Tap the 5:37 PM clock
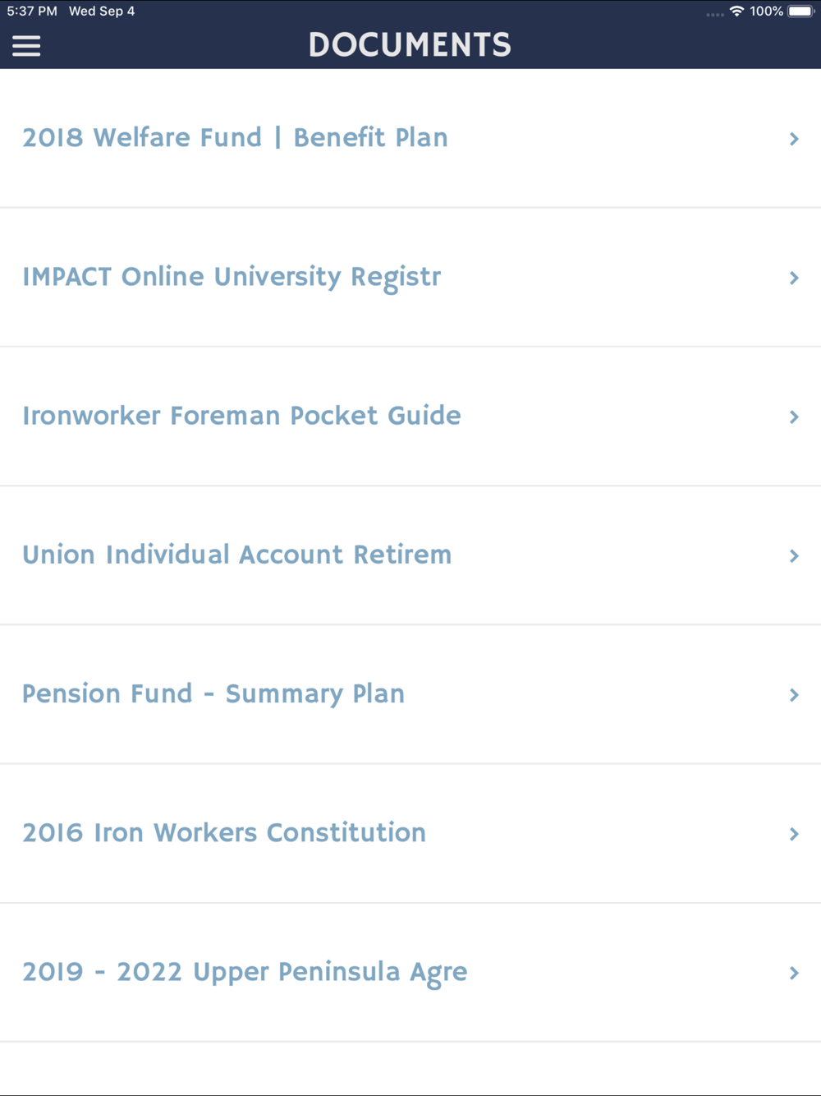The image size is (821, 1096). tap(32, 12)
